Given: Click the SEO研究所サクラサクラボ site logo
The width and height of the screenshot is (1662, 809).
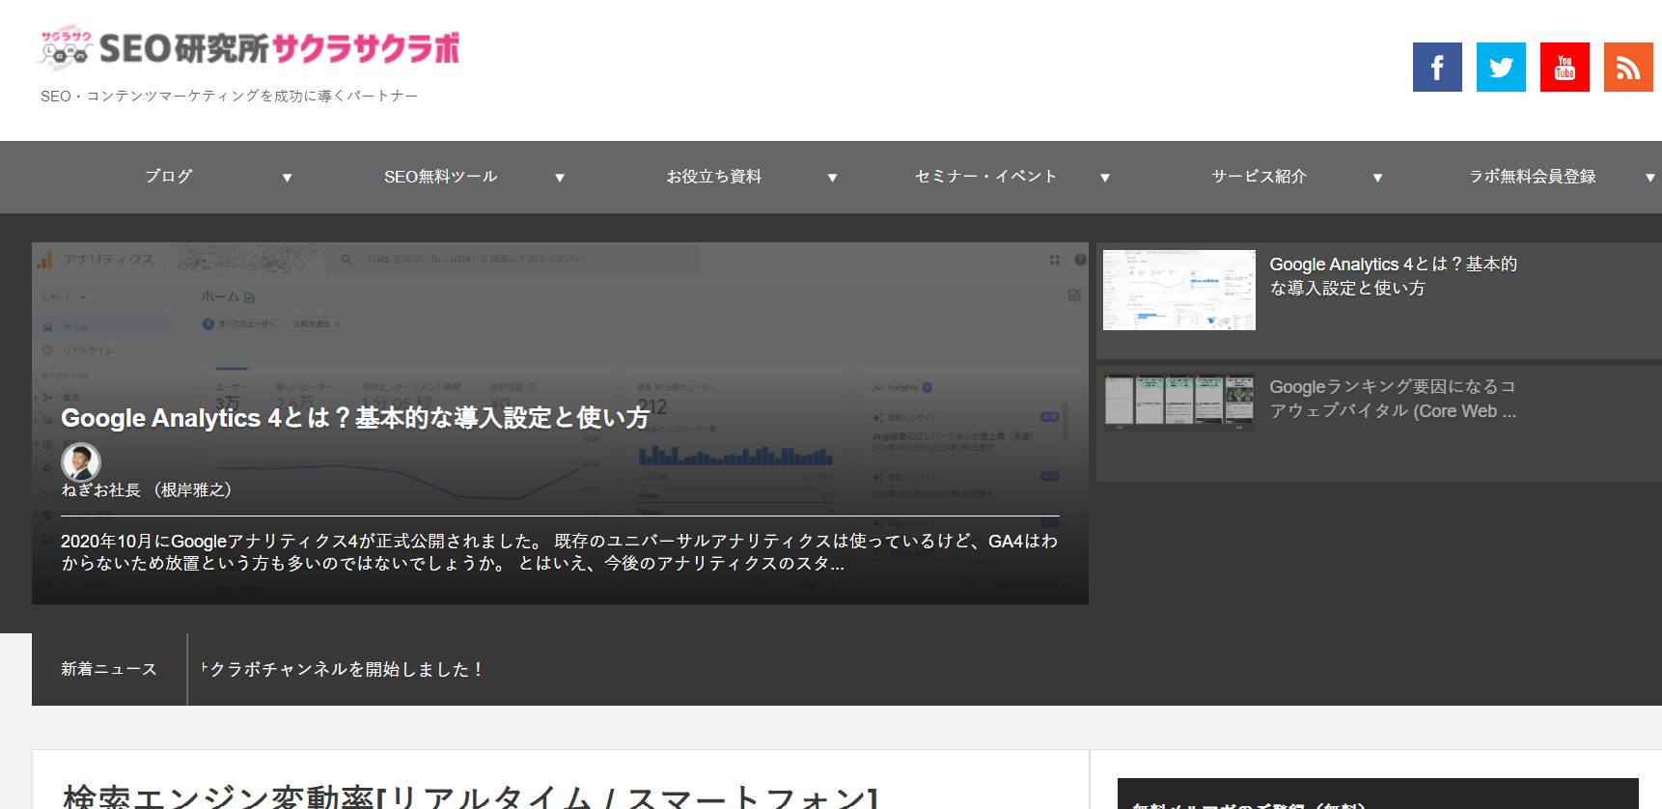Looking at the screenshot, I should 249,47.
